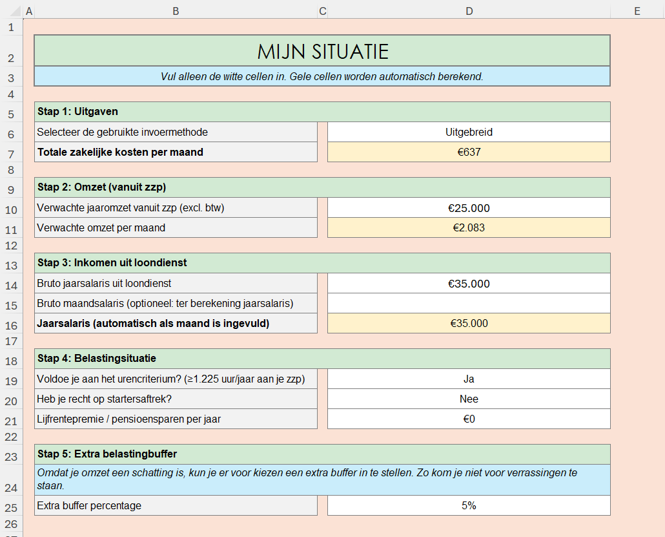This screenshot has height=537, width=665.
Task: Click the €2.083 omzet per maand cell
Action: [469, 227]
